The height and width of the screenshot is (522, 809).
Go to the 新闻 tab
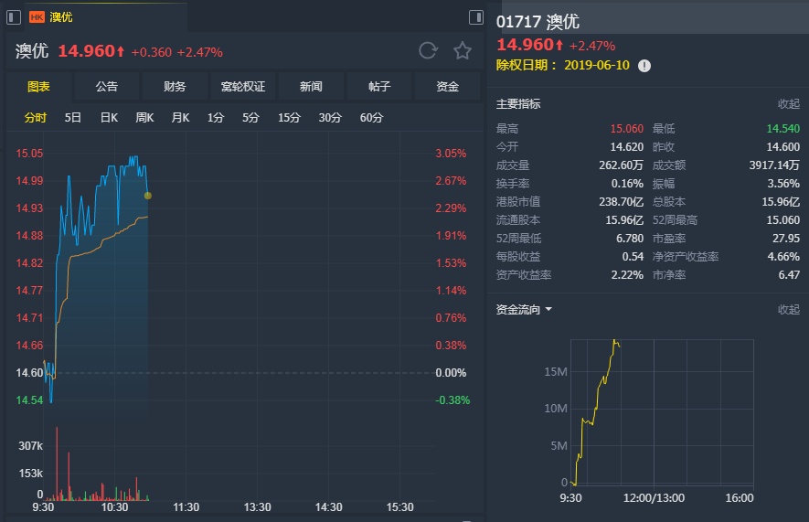point(311,87)
